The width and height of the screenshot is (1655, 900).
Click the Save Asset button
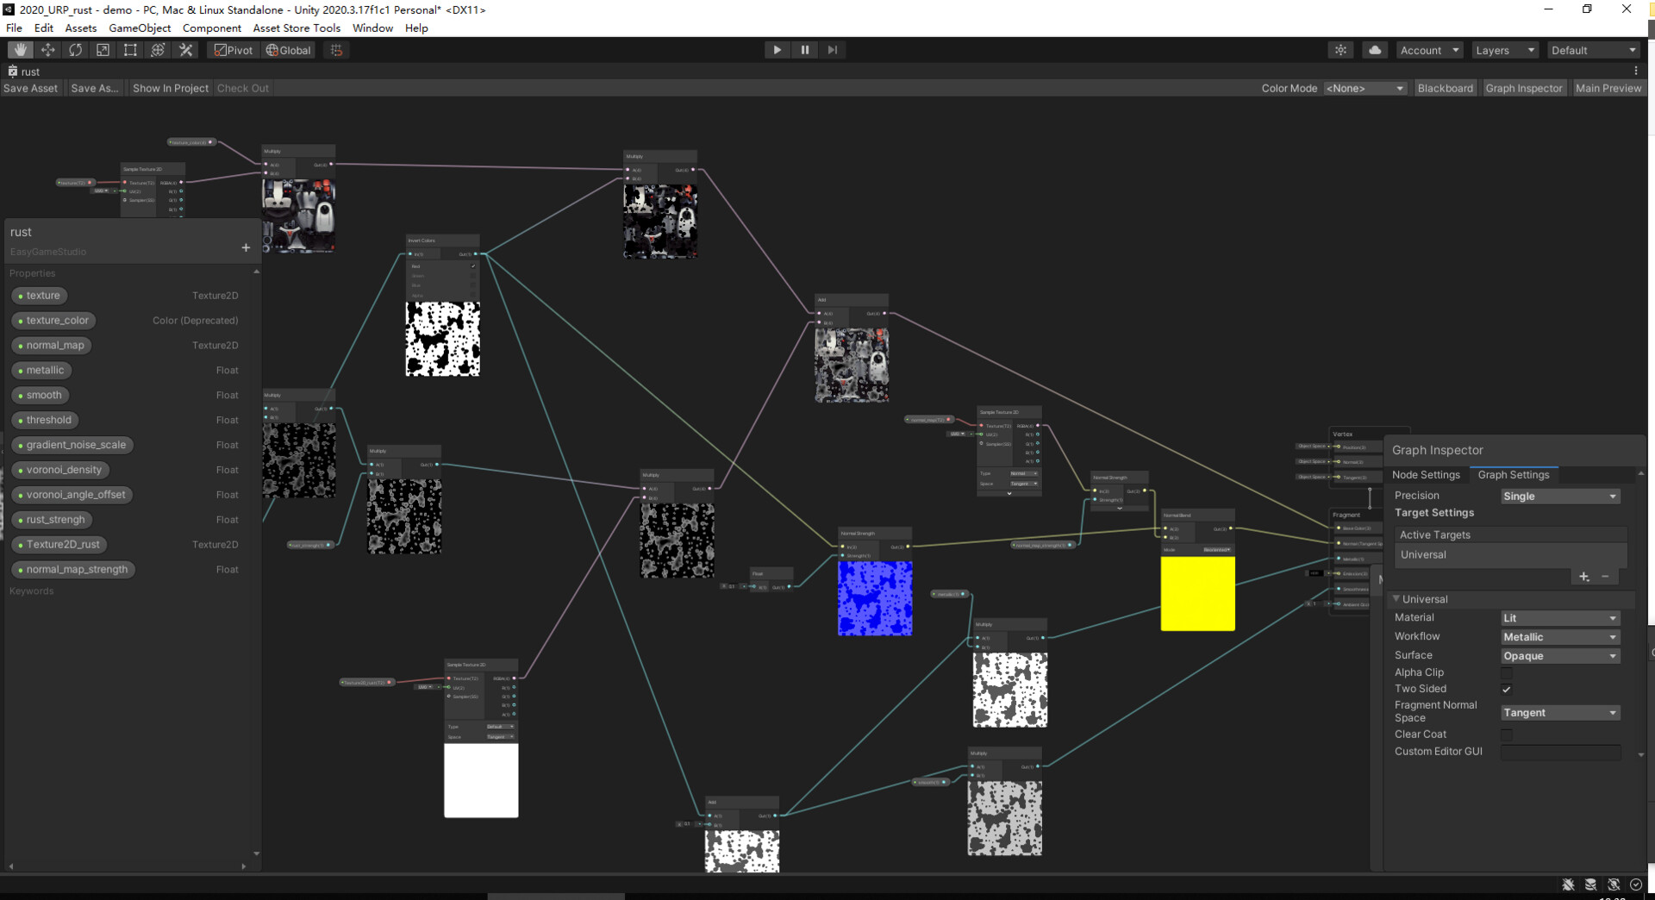[x=30, y=87]
